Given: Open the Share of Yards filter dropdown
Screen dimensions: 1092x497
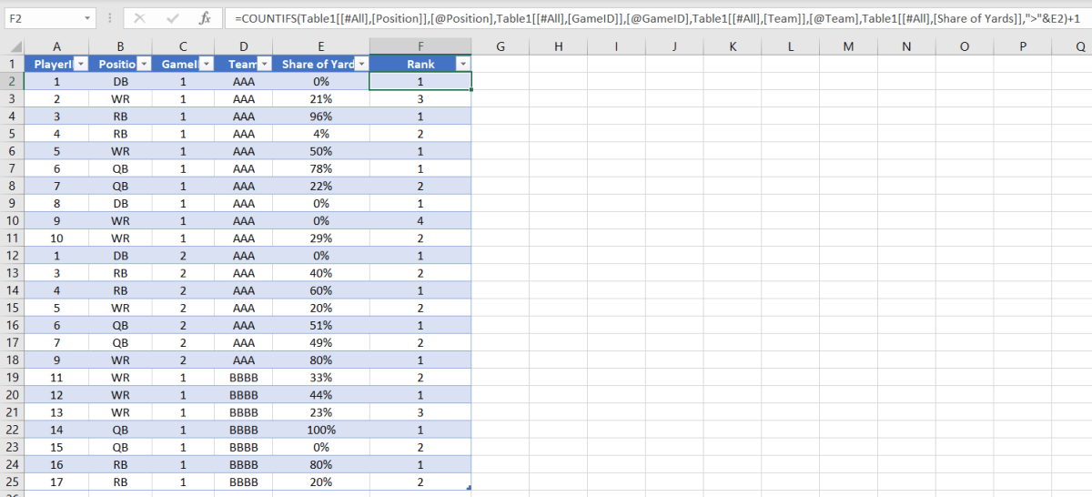Looking at the screenshot, I should coord(361,64).
